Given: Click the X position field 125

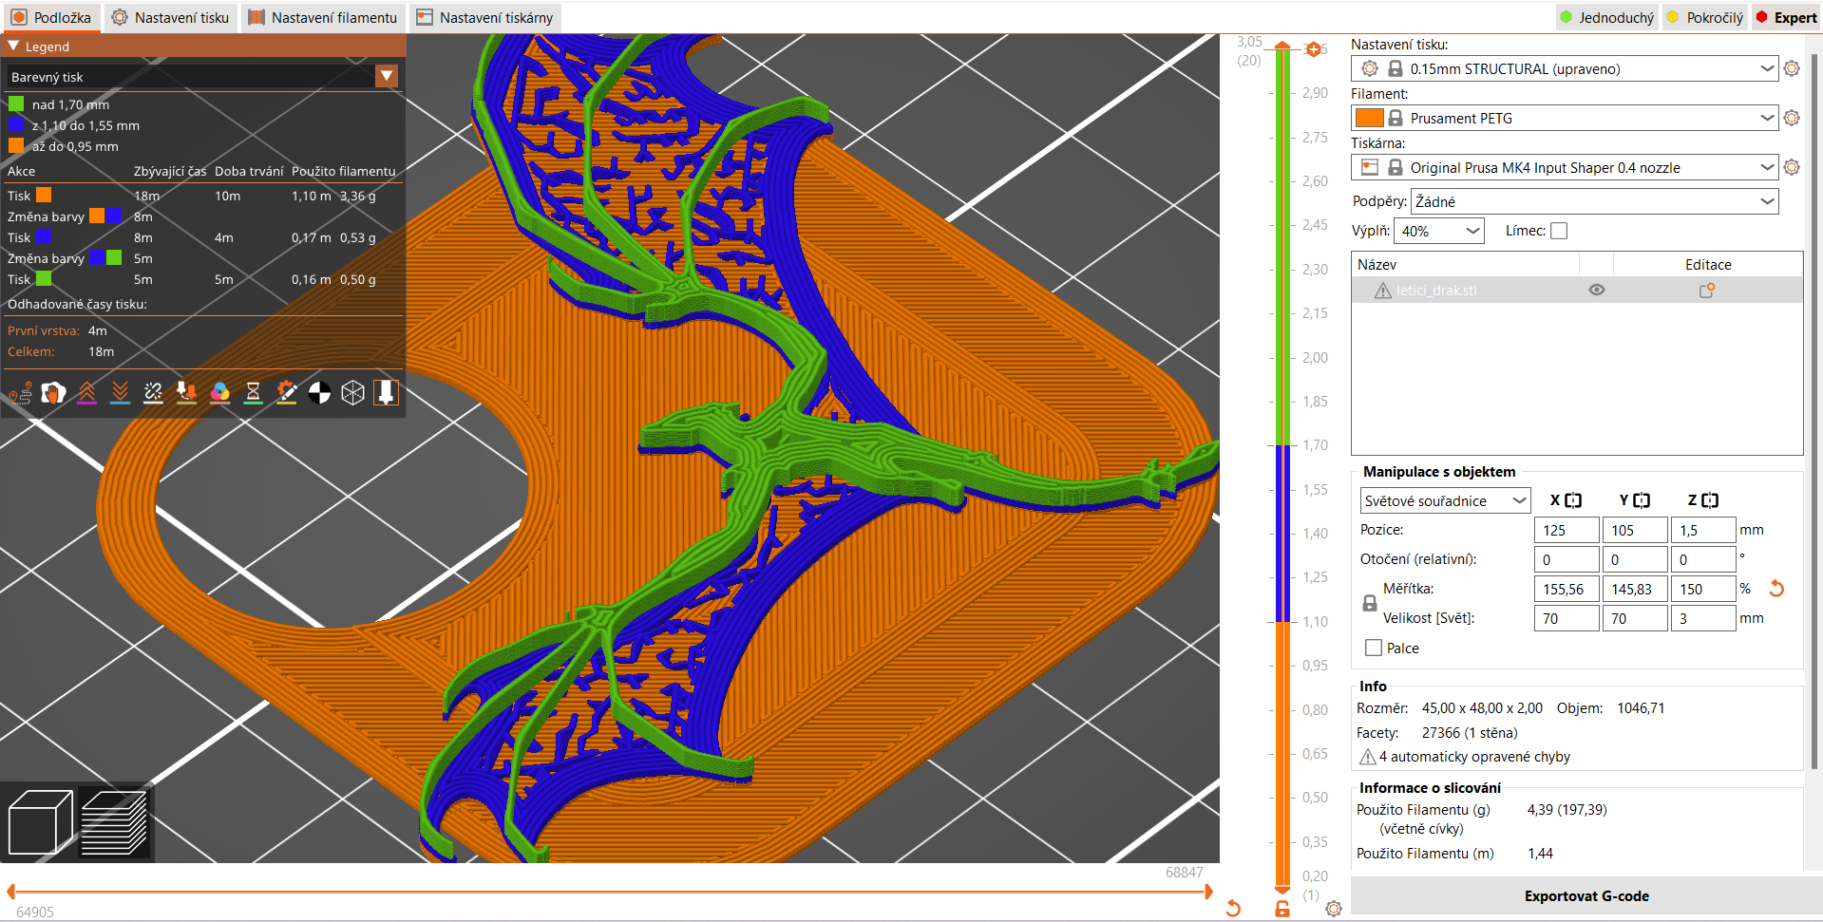Looking at the screenshot, I should pos(1567,530).
